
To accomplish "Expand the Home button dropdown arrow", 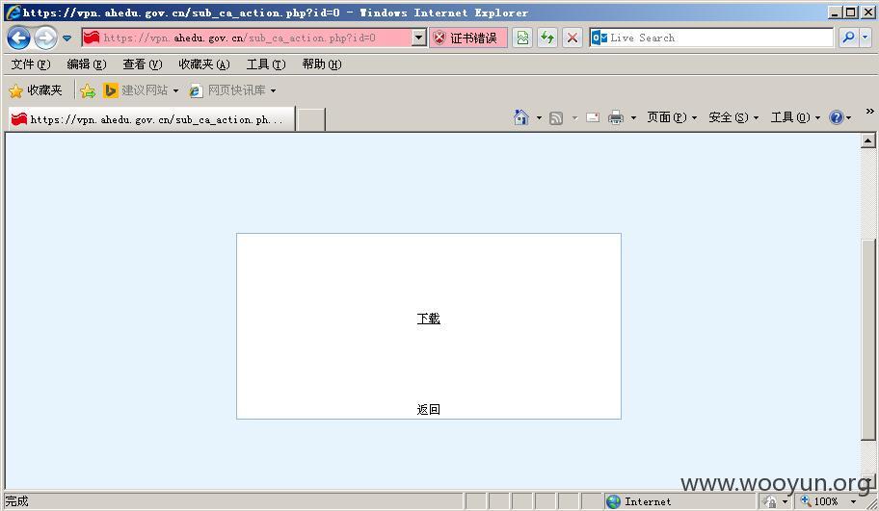I will 539,117.
